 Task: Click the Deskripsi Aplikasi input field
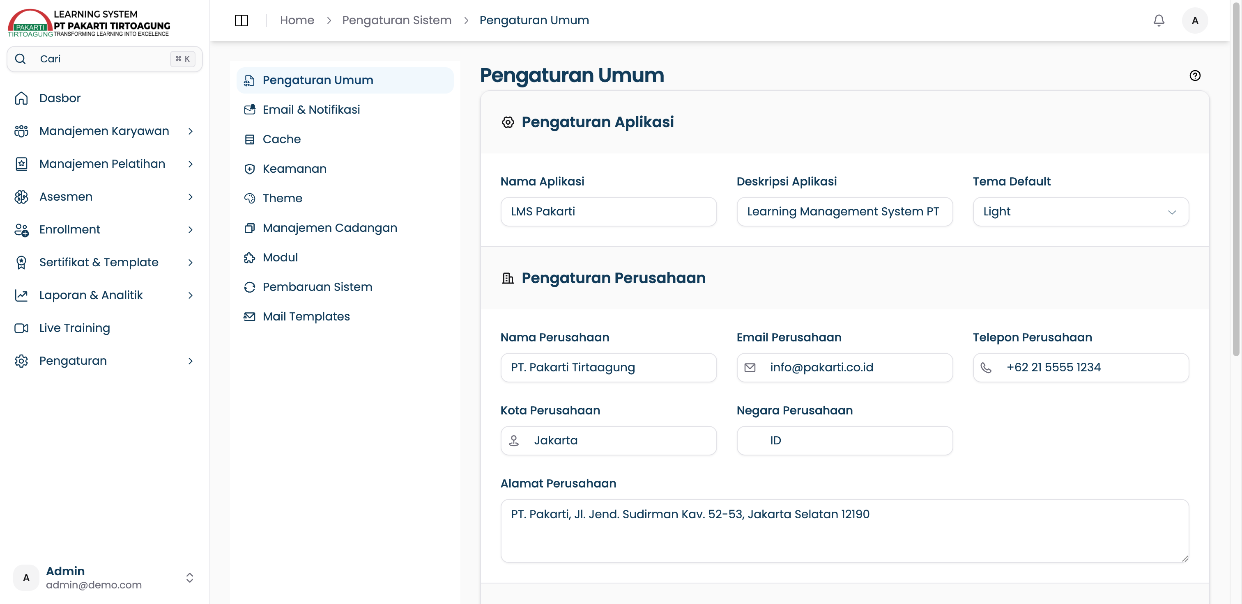point(844,211)
